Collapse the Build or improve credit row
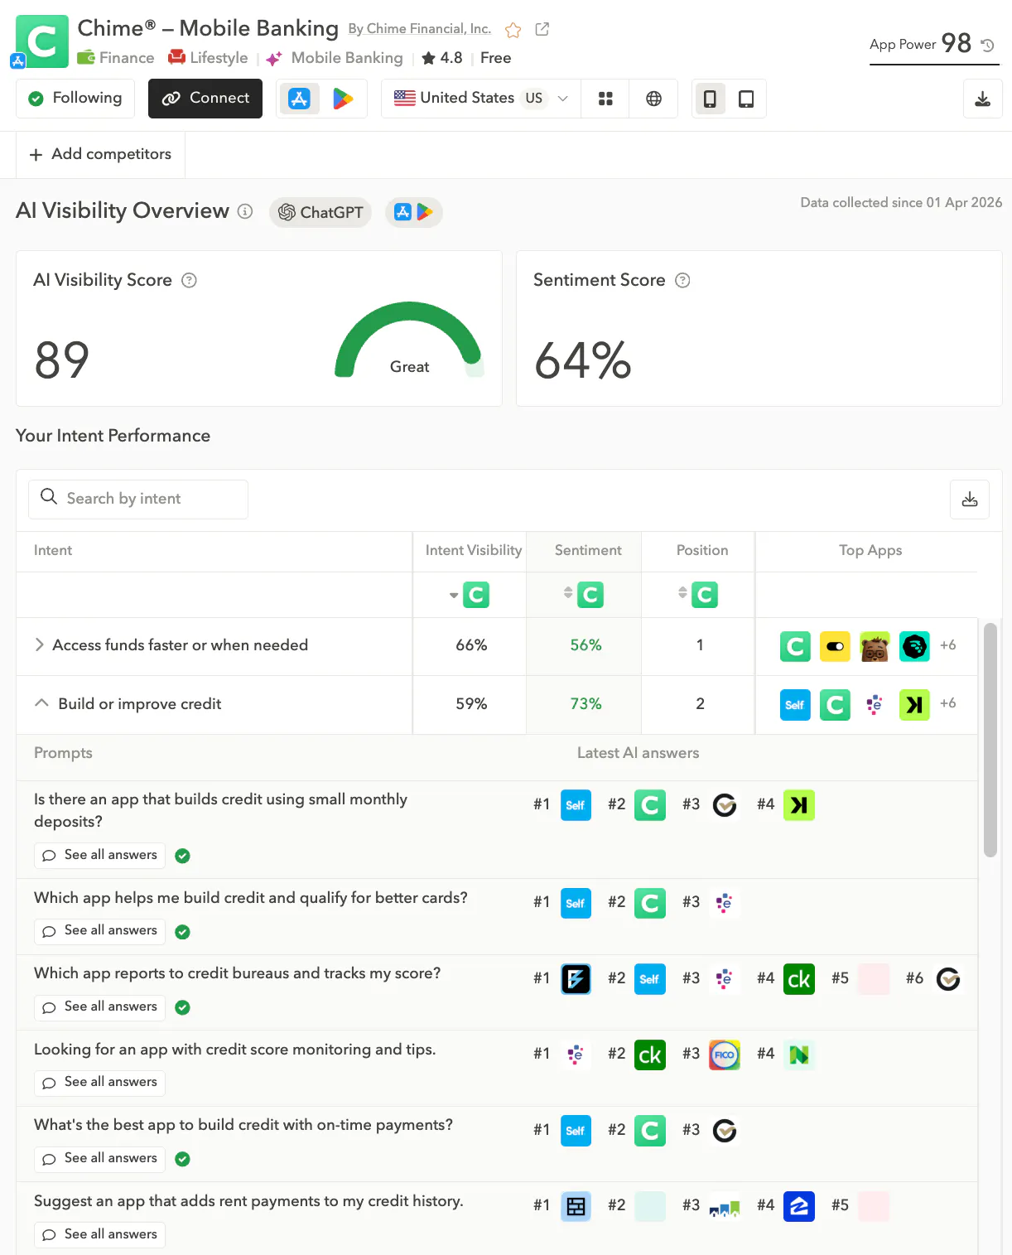 tap(41, 702)
